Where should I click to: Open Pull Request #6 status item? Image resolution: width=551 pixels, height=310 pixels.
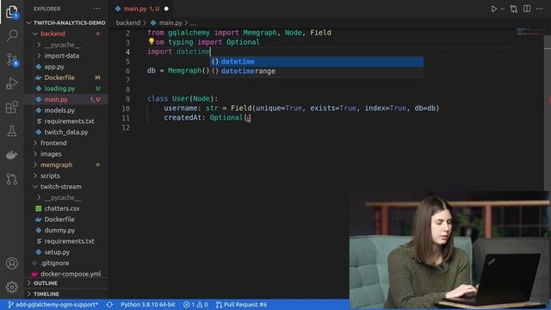click(x=241, y=304)
